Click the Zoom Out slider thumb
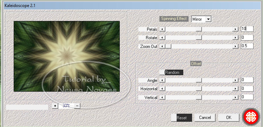 click(x=168, y=46)
